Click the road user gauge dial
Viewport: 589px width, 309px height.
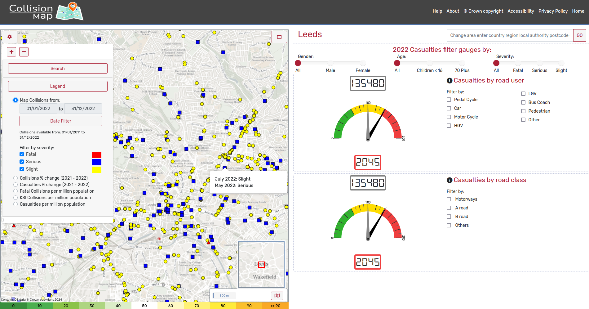pos(368,122)
